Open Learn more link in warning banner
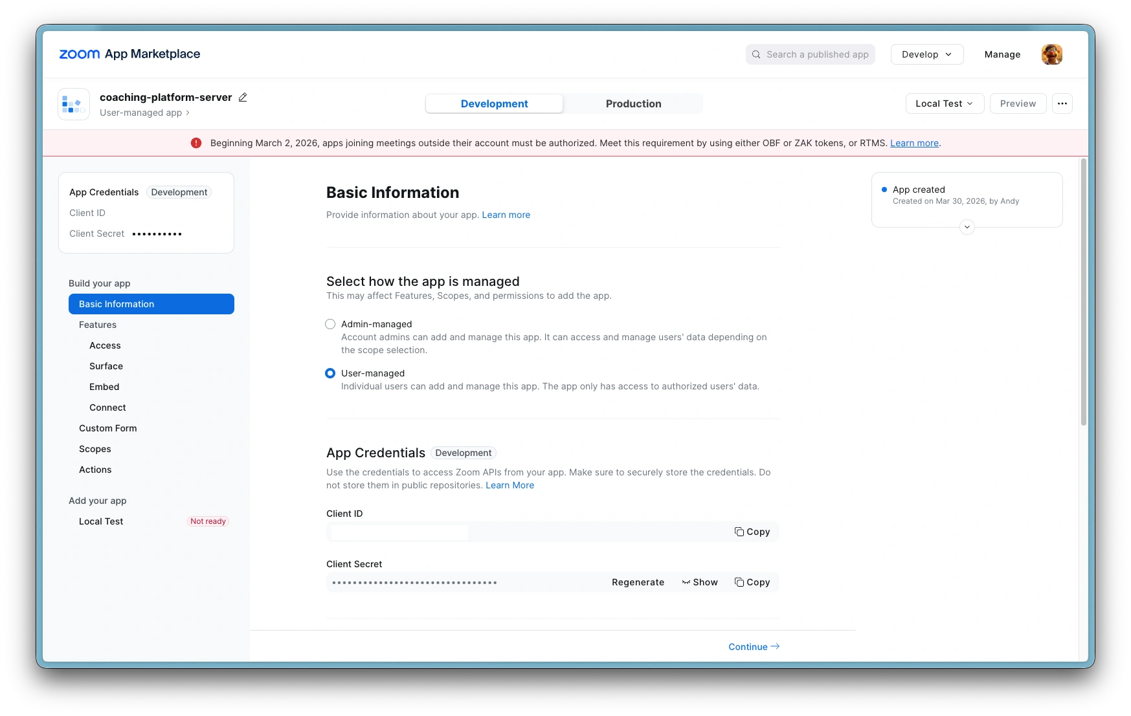 [x=913, y=143]
